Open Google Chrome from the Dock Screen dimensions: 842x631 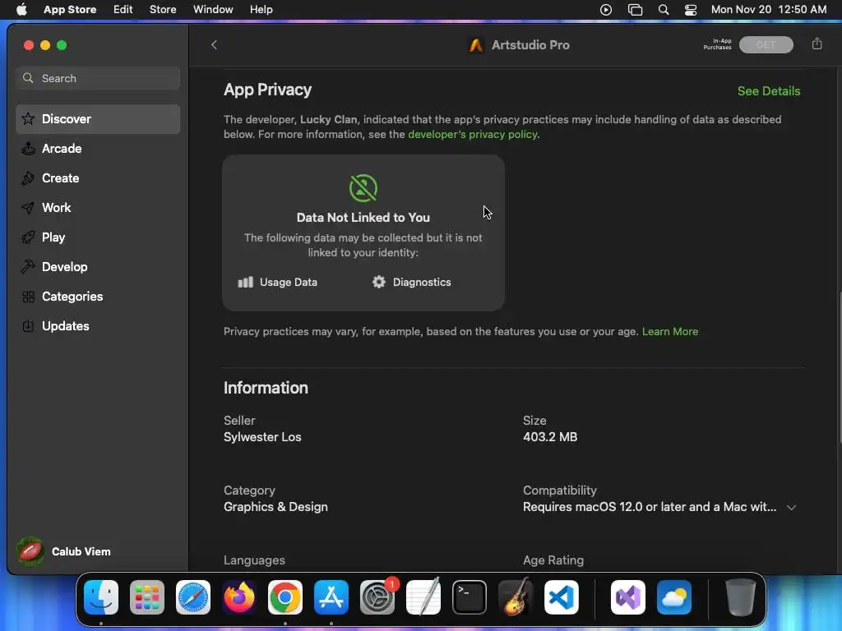[285, 597]
